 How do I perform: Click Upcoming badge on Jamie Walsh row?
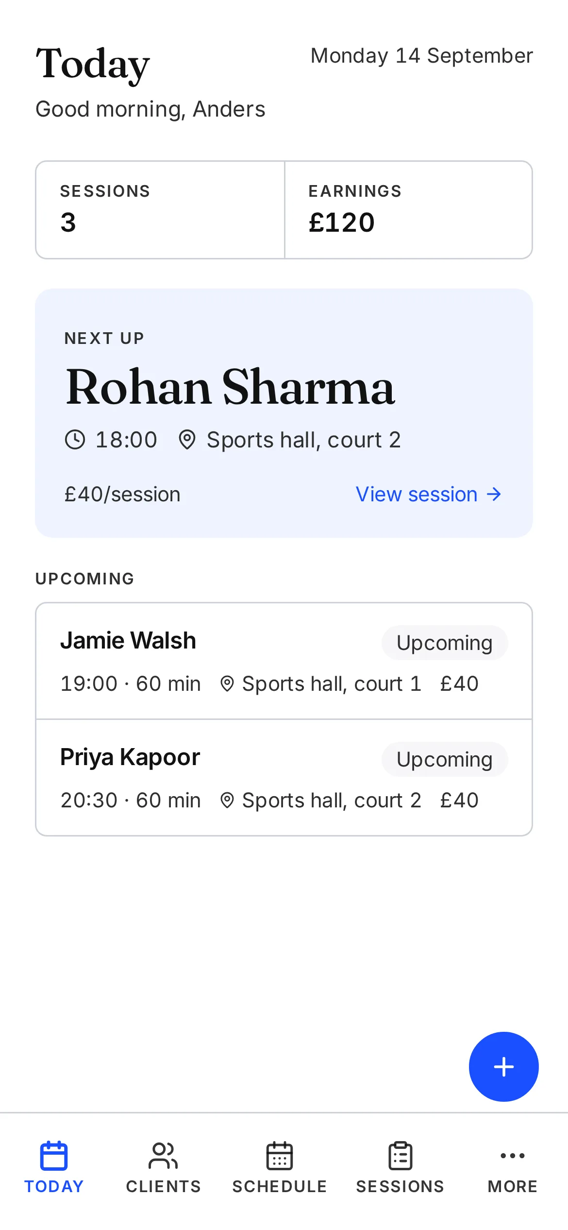445,643
